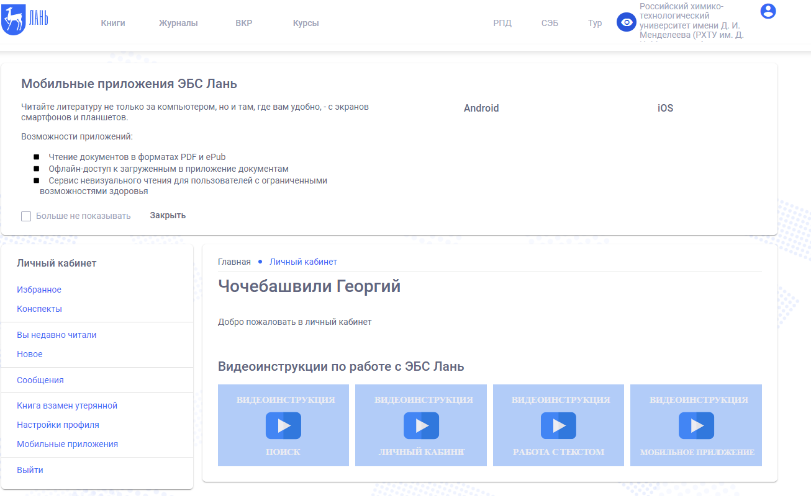Play the ЛИЧНЫЙ КАБИНЕТ video instruction
Screen dimensions: 811x496
click(x=421, y=425)
